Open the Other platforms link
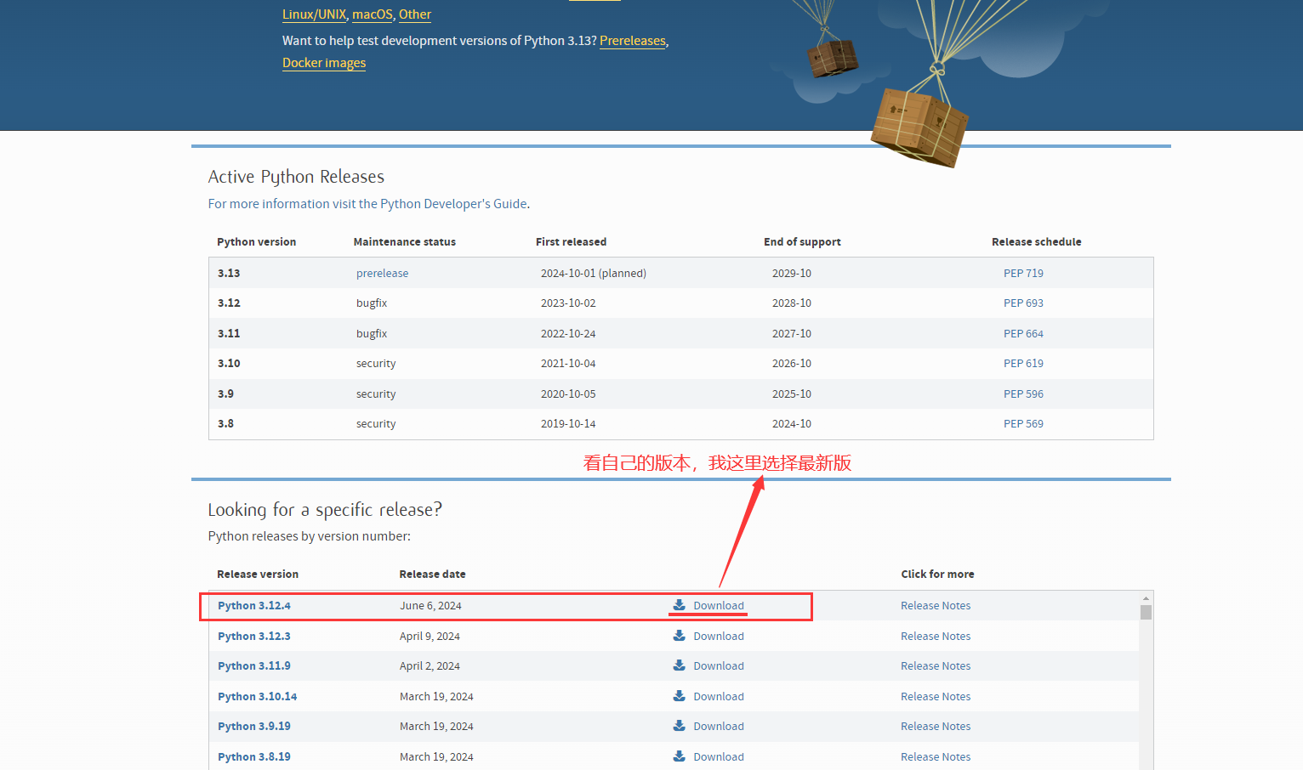 click(415, 14)
